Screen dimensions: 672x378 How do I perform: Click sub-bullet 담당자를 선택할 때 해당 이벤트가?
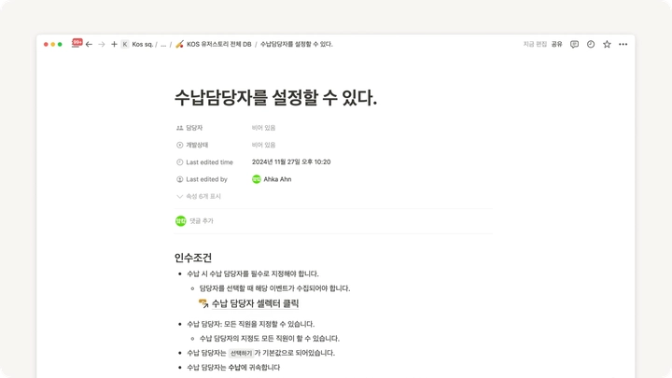[x=274, y=288]
